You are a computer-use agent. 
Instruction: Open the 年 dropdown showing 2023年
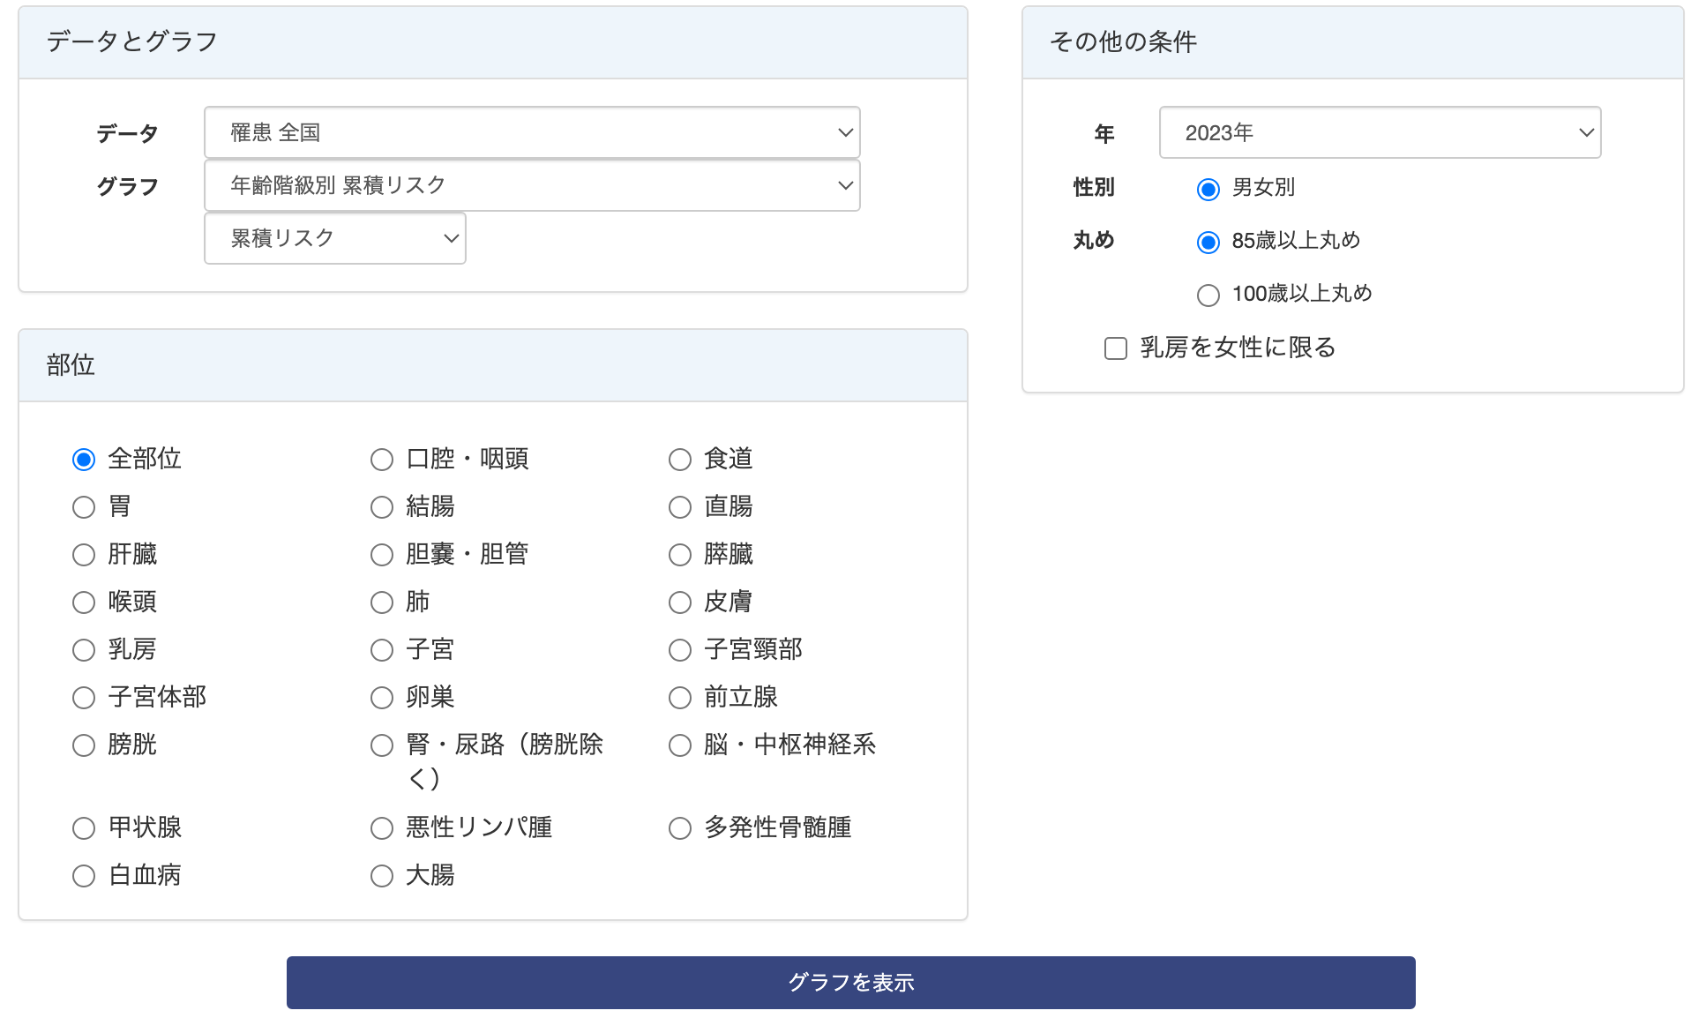1380,132
